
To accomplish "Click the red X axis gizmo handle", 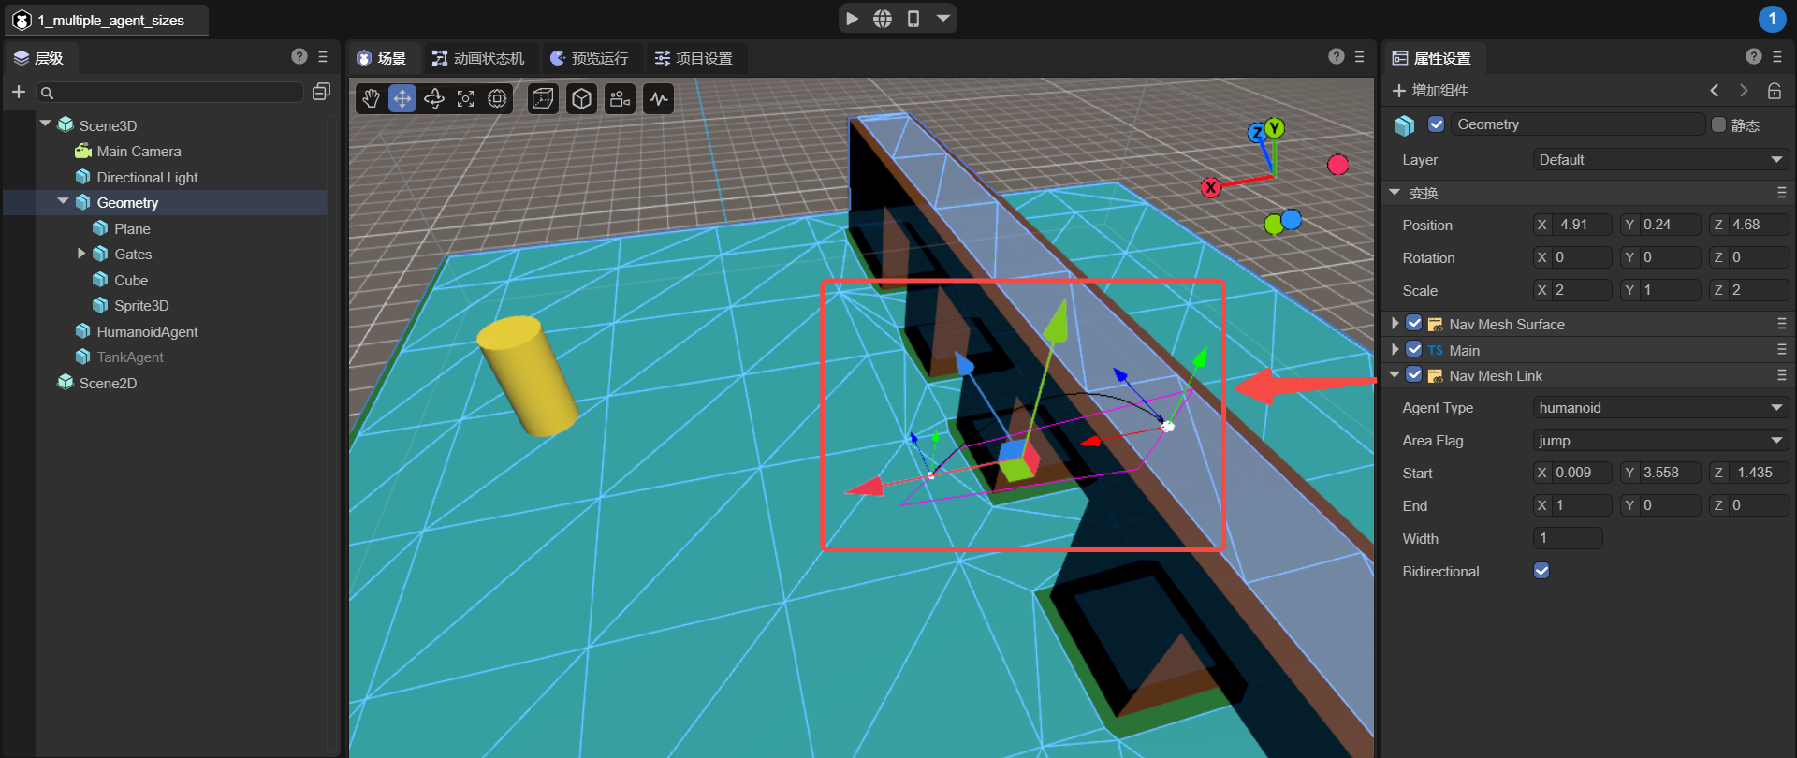I will click(1210, 187).
